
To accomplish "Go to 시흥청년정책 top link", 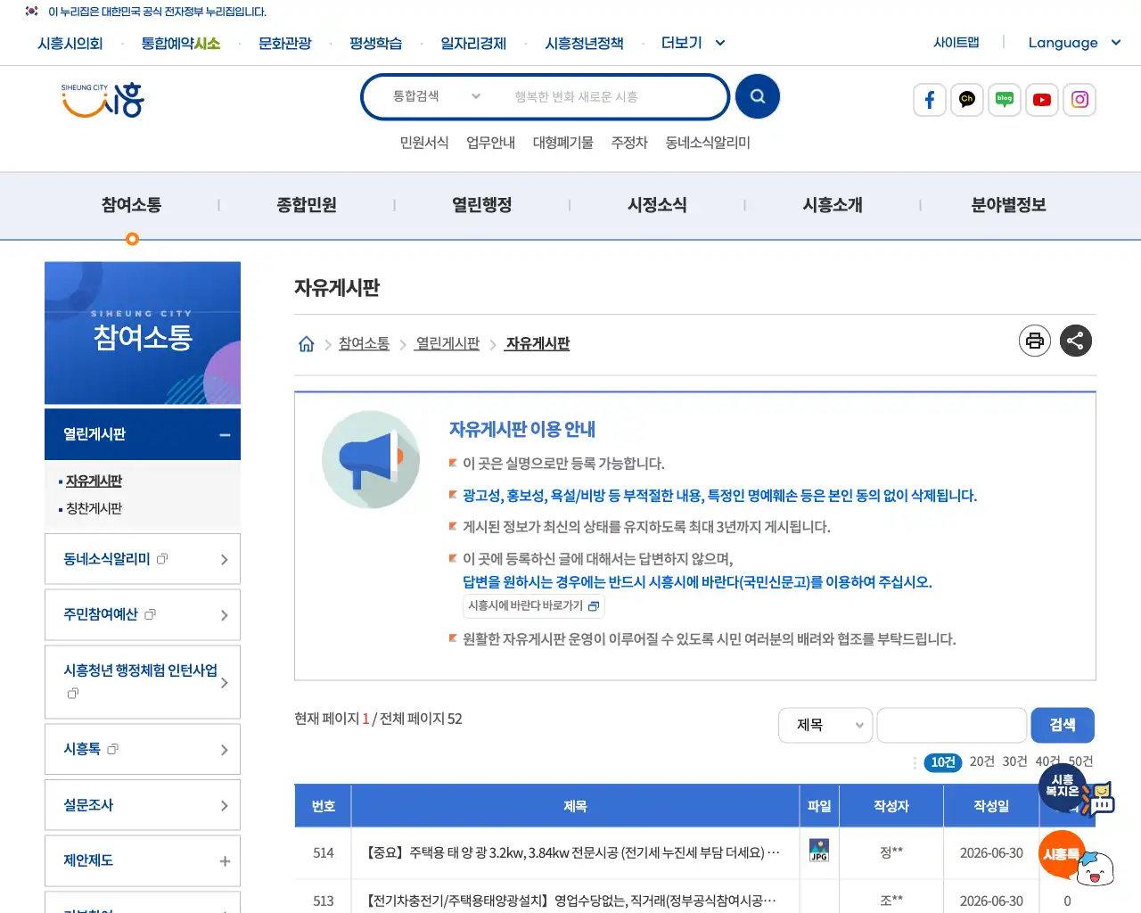I will click(x=585, y=43).
